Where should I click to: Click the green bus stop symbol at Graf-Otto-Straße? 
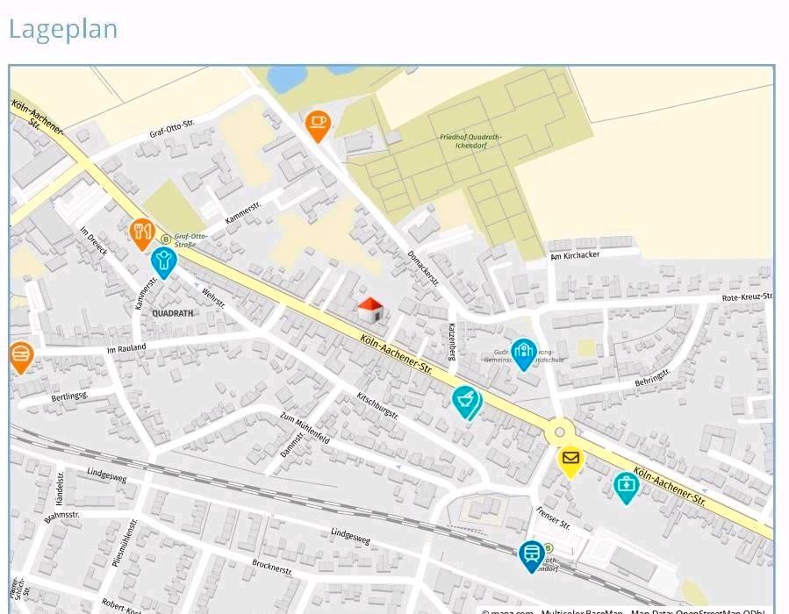click(x=165, y=239)
